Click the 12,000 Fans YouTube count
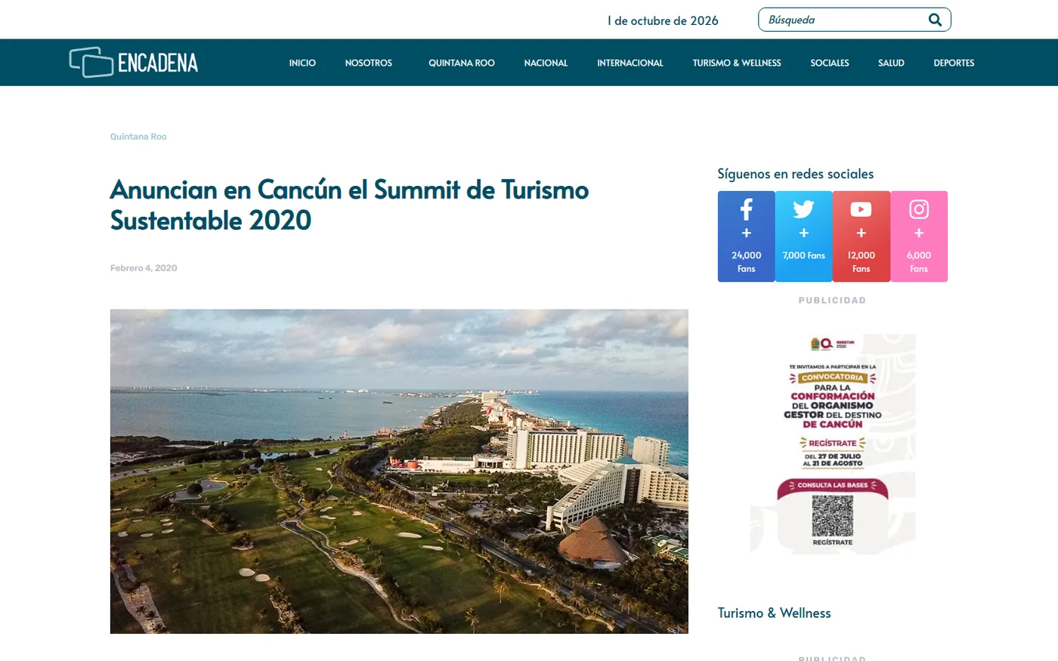 pyautogui.click(x=861, y=262)
